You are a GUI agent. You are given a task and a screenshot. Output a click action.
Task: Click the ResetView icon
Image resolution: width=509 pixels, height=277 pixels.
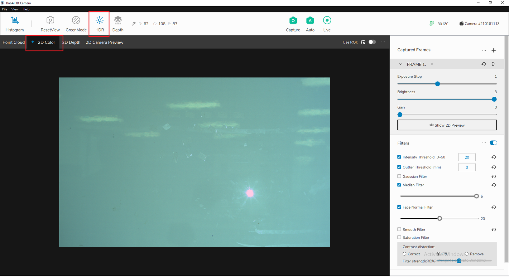coord(50,24)
